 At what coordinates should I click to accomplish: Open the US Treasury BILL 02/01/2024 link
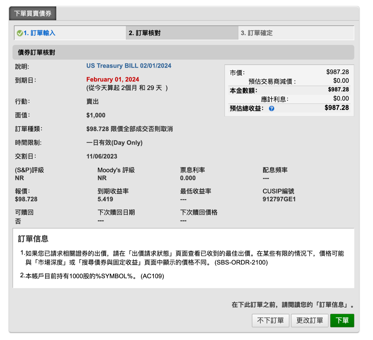pyautogui.click(x=129, y=66)
